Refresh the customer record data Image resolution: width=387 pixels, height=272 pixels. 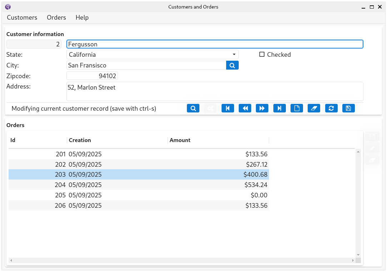click(x=331, y=108)
